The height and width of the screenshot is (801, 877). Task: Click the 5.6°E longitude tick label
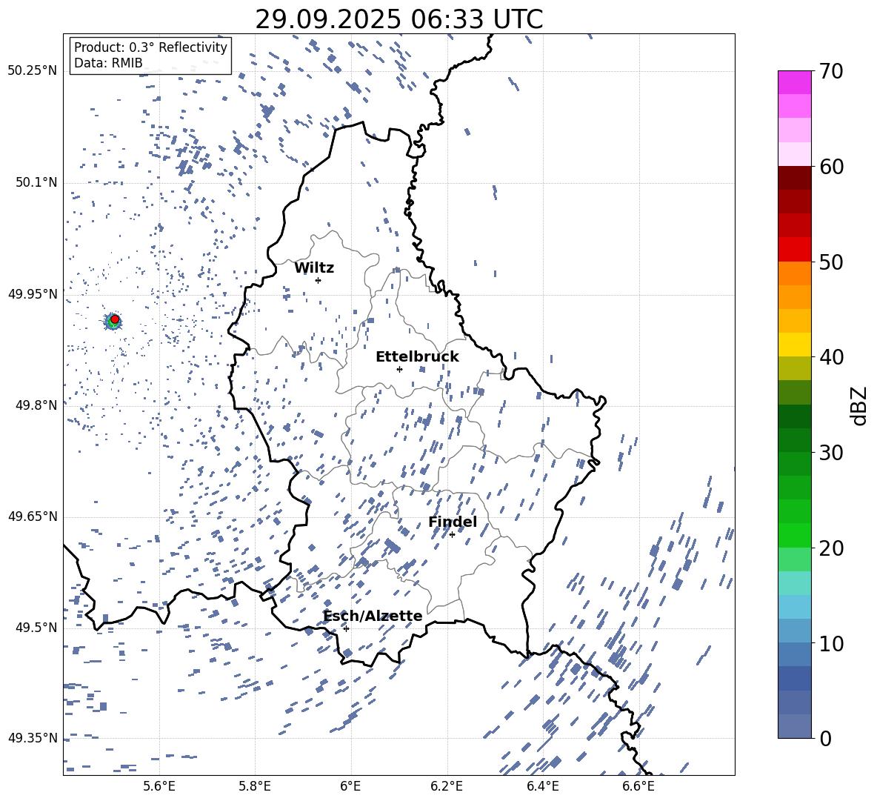point(159,786)
